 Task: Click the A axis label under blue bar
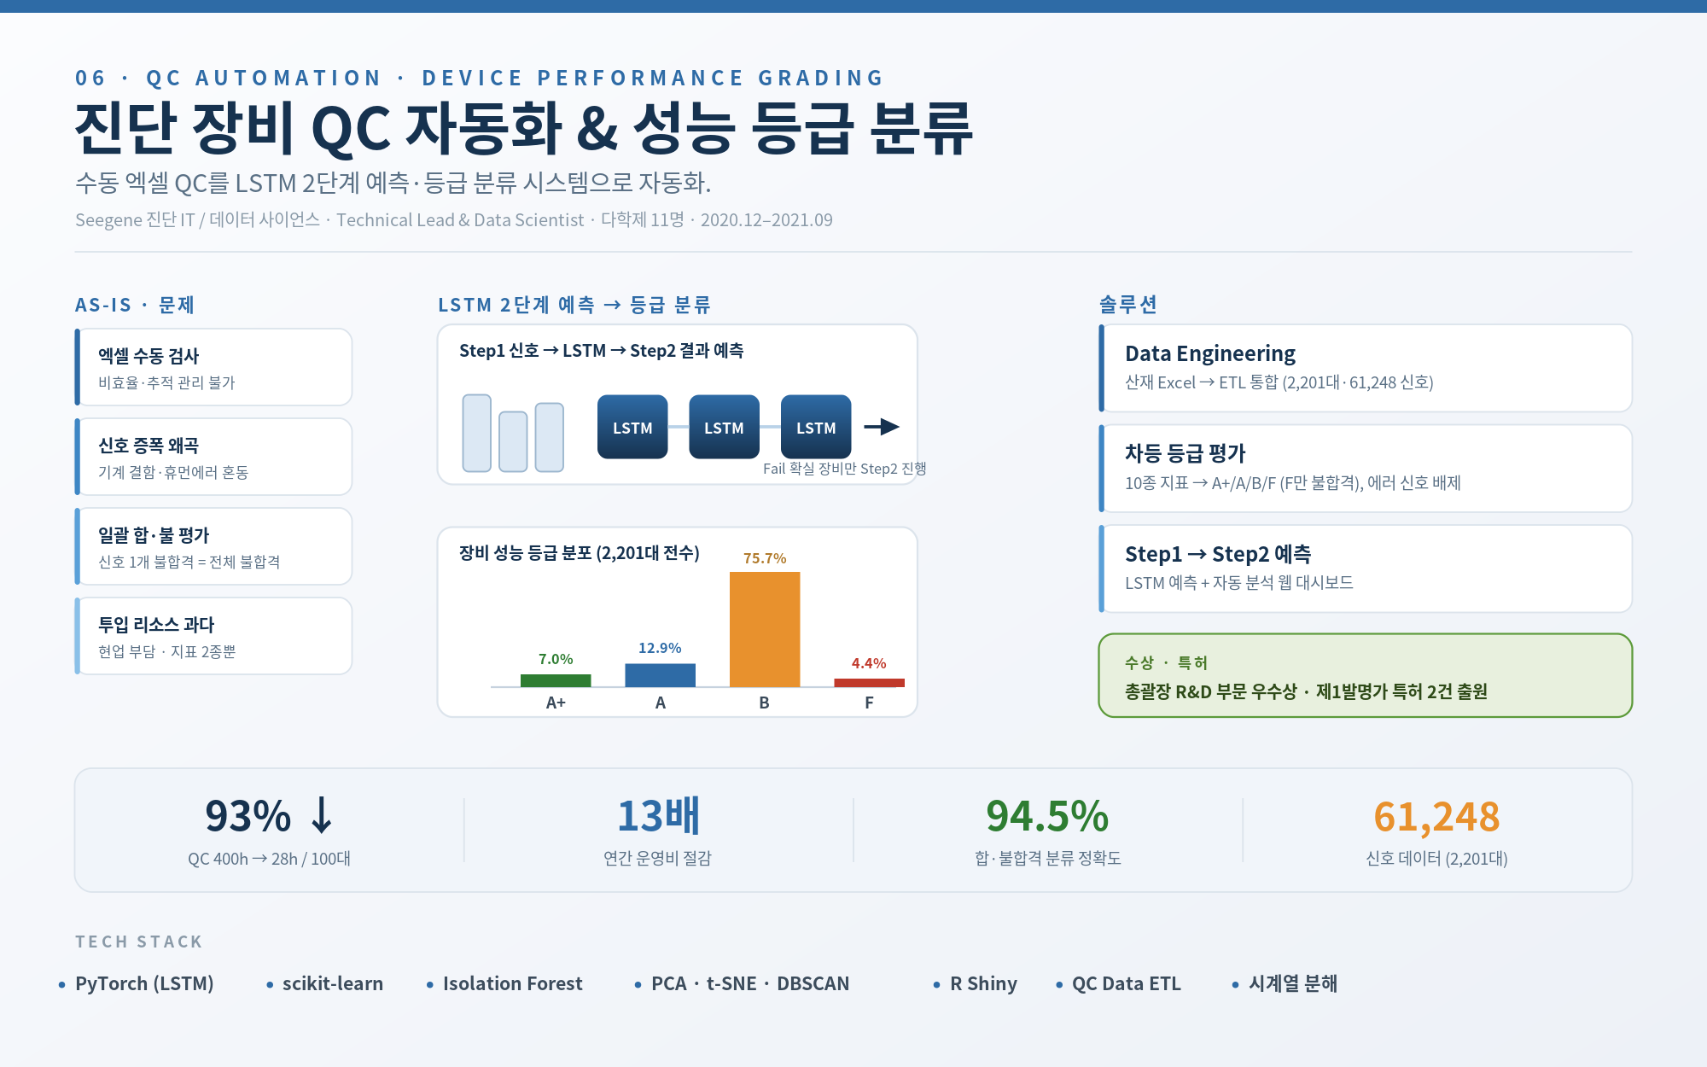[660, 703]
